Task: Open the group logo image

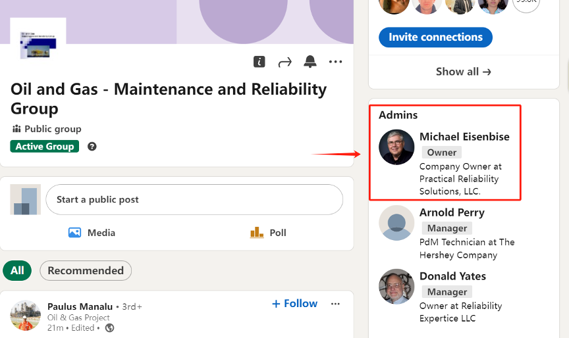Action: (x=38, y=45)
